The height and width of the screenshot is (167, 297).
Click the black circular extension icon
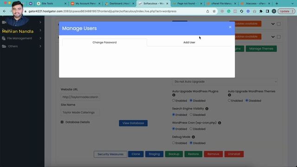(241, 11)
